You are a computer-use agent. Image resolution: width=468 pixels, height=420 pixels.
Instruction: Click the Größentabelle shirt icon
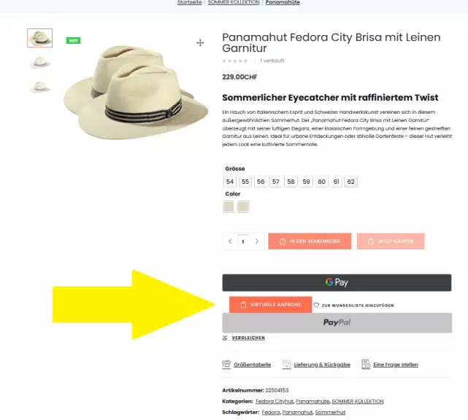(226, 365)
